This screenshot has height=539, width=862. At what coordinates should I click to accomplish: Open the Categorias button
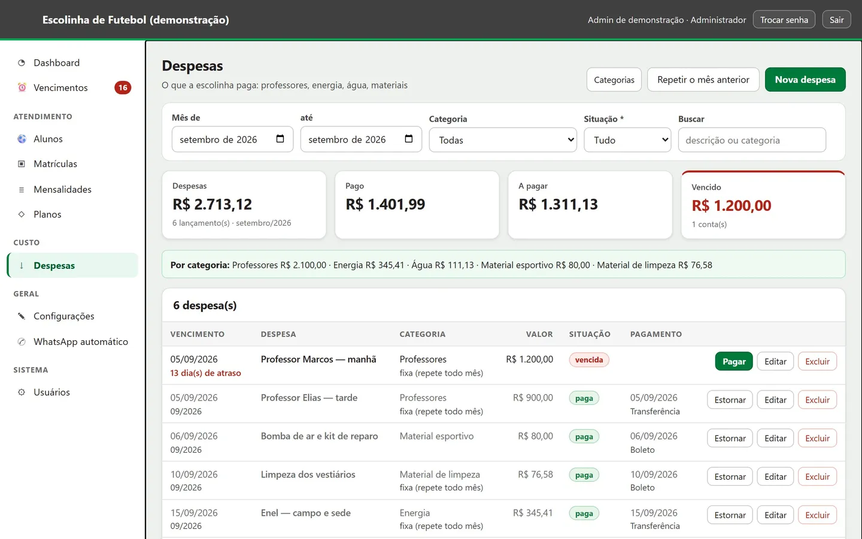tap(614, 80)
